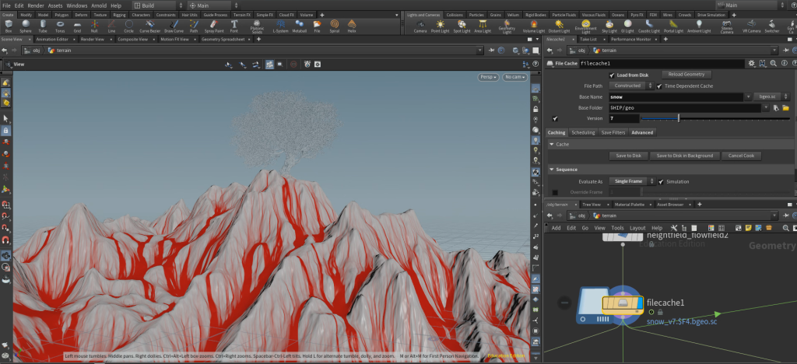Toggle the Override Frame checkbox
The image size is (797, 364).
(555, 192)
